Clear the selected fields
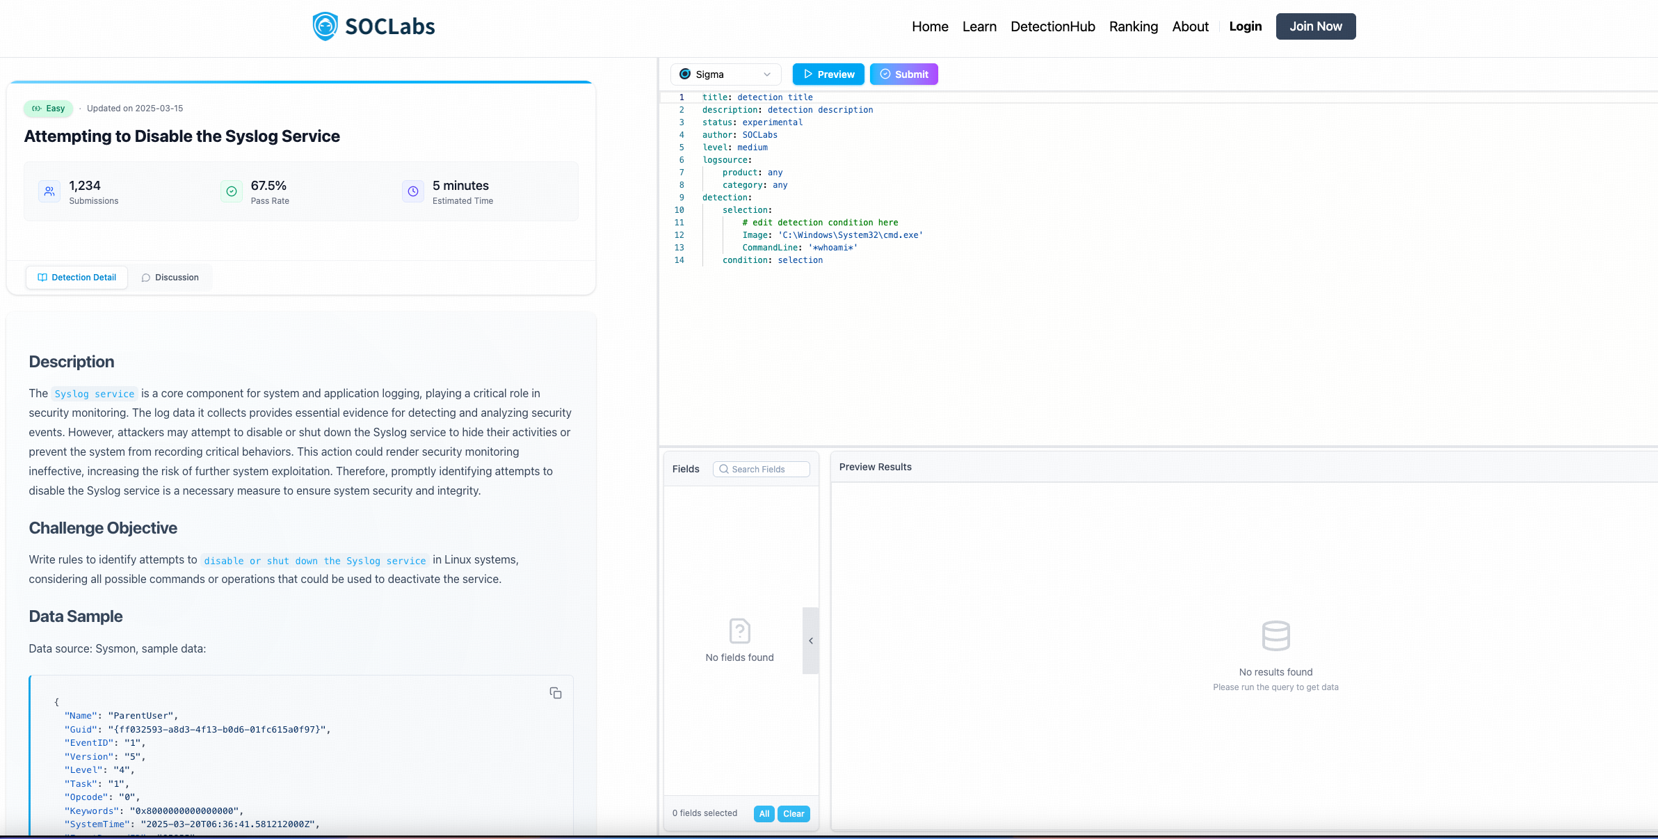 pos(794,814)
